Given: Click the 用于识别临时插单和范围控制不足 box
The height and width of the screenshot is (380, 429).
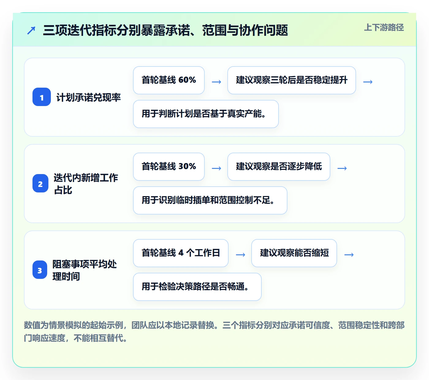Looking at the screenshot, I should click(x=210, y=200).
